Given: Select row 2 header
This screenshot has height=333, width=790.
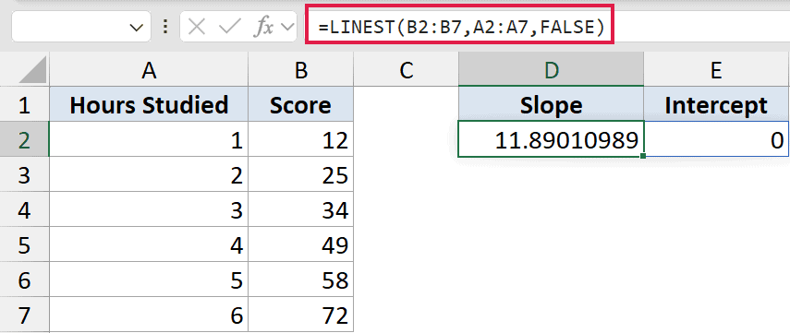Looking at the screenshot, I should tap(24, 139).
